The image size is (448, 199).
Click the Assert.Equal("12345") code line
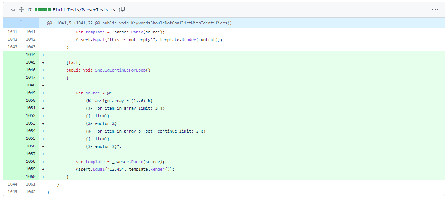pos(125,169)
